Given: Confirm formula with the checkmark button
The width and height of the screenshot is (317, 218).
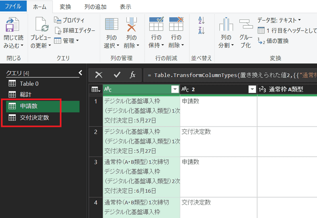Looking at the screenshot, I should (x=117, y=75).
